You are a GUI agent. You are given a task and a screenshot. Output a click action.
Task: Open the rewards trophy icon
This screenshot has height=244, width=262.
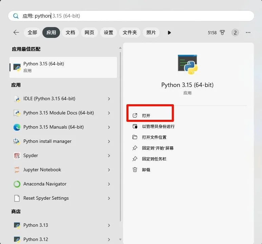(x=222, y=32)
